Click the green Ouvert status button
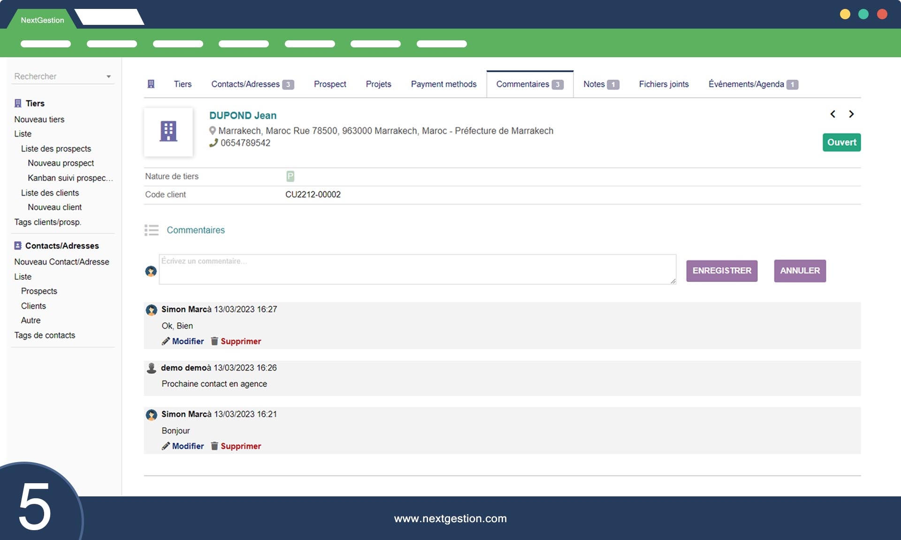The image size is (901, 540). click(x=841, y=142)
